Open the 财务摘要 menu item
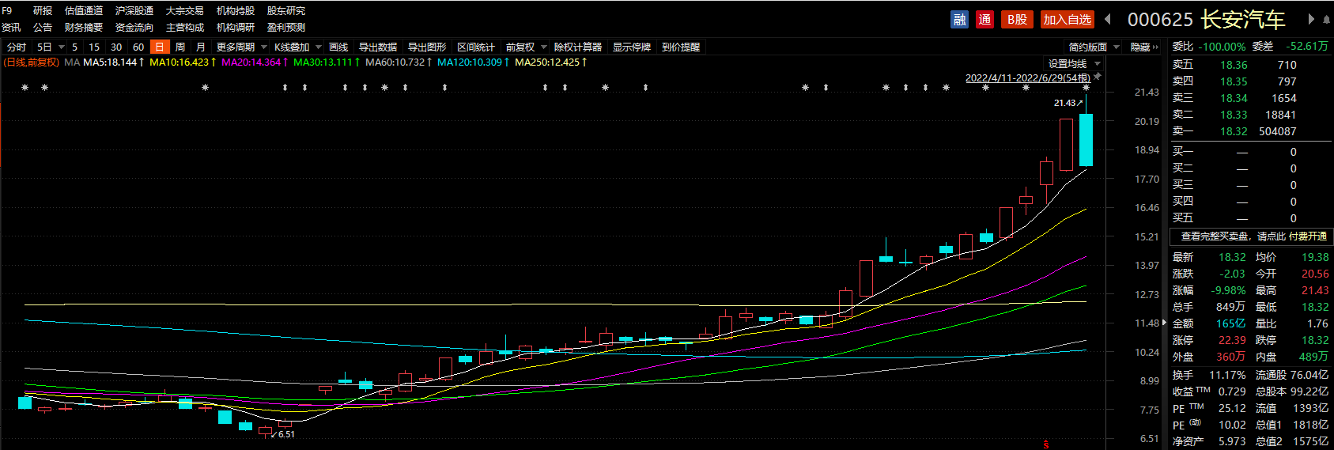1334x450 pixels. (83, 28)
